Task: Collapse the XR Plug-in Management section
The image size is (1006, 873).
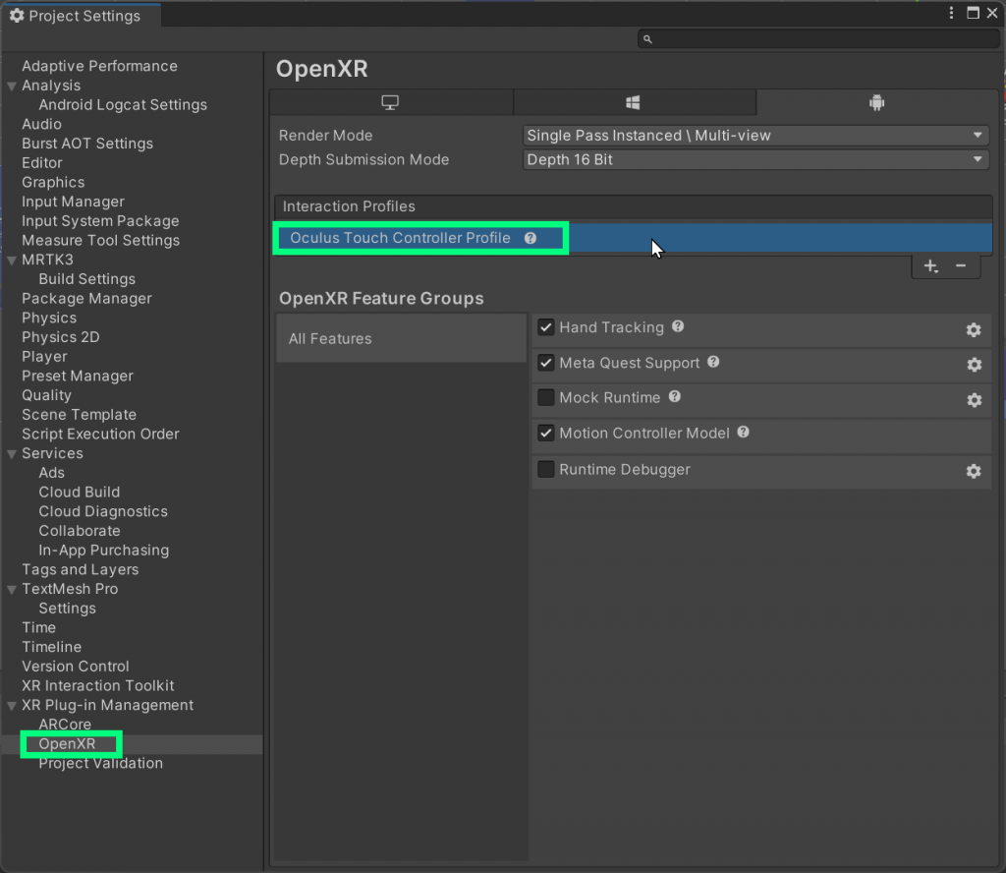Action: tap(12, 705)
